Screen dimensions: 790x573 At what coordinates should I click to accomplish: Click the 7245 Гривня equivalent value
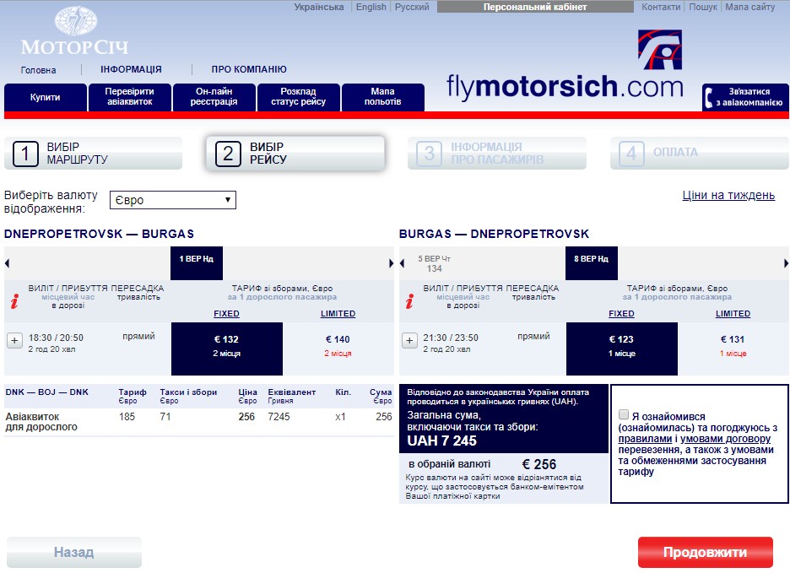click(x=279, y=417)
